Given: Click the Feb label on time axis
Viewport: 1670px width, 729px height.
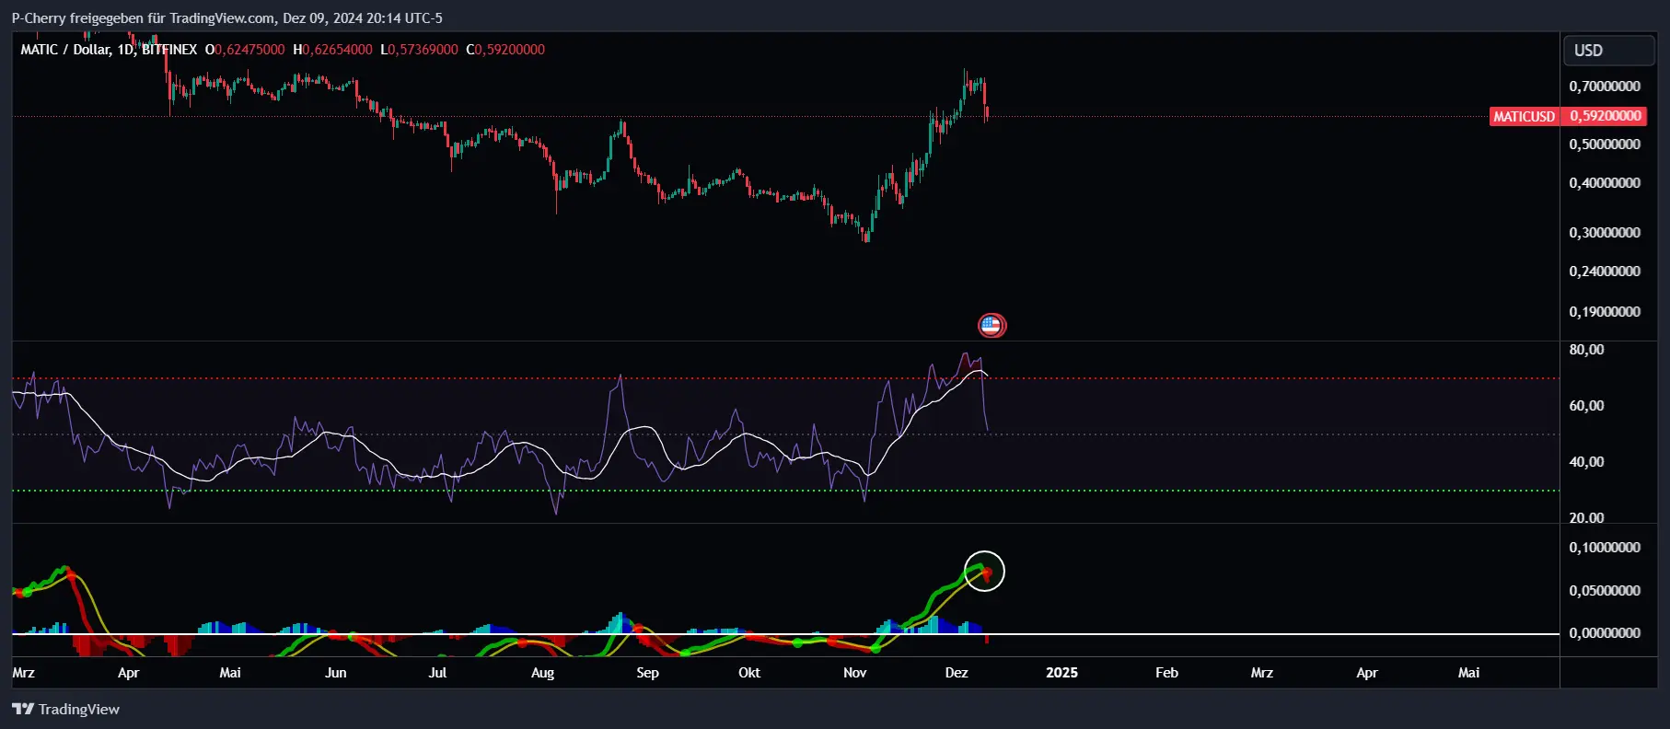Looking at the screenshot, I should pos(1166,673).
